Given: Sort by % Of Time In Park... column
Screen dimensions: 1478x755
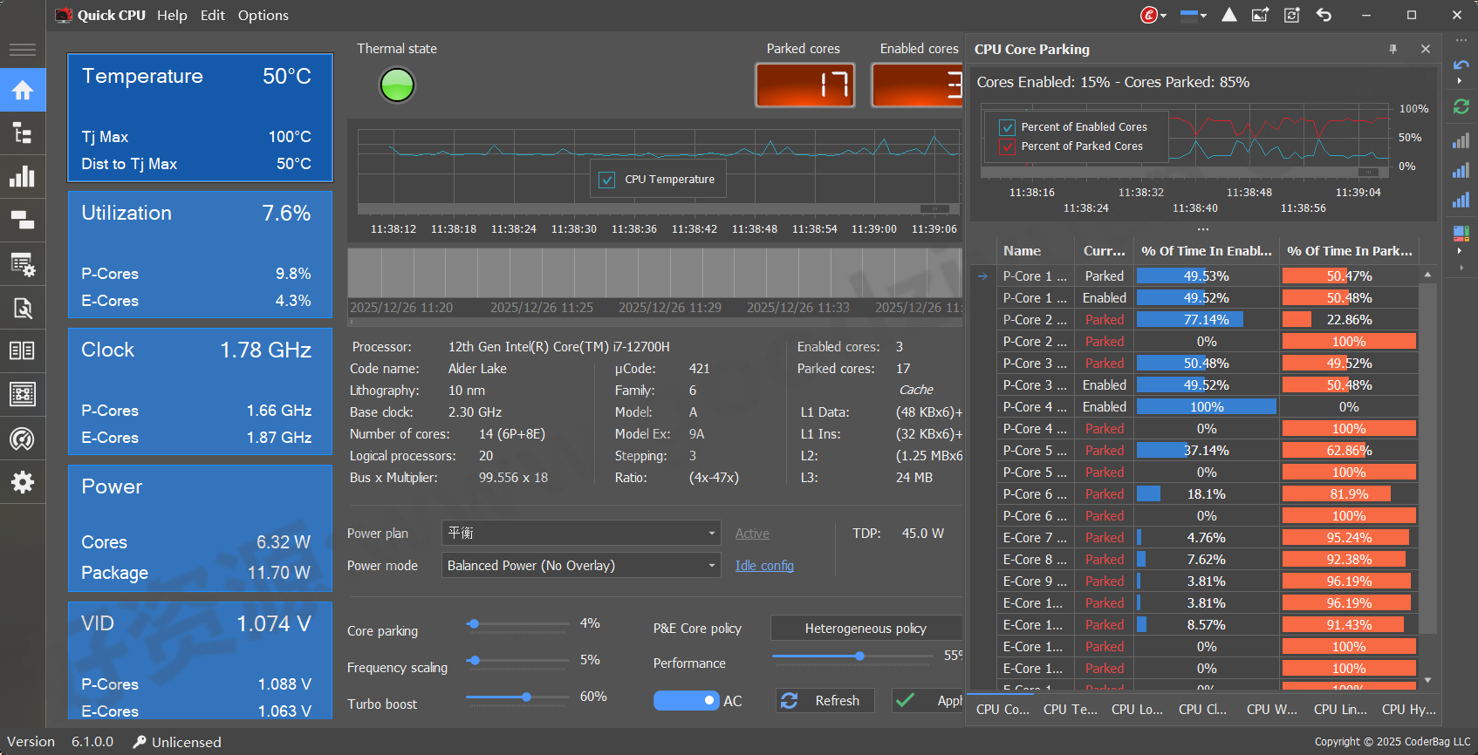Looking at the screenshot, I should [x=1349, y=251].
